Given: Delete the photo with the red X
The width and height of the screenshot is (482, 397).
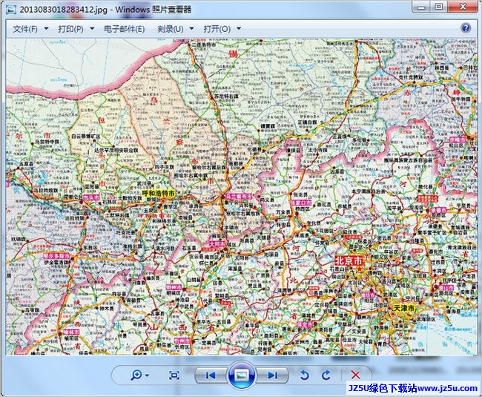Looking at the screenshot, I should (355, 375).
